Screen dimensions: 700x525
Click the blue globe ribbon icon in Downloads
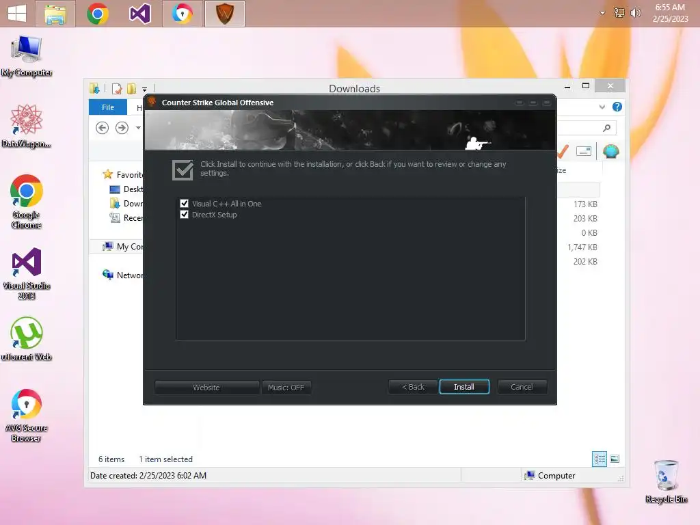pyautogui.click(x=610, y=151)
